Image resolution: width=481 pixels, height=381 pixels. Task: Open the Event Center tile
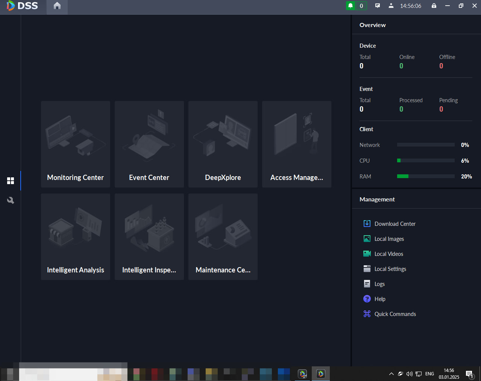[x=149, y=144]
